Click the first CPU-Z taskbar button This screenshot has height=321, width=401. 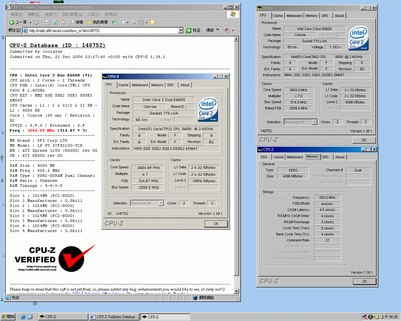63,317
